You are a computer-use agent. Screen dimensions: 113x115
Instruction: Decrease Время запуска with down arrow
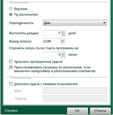point(63,42)
